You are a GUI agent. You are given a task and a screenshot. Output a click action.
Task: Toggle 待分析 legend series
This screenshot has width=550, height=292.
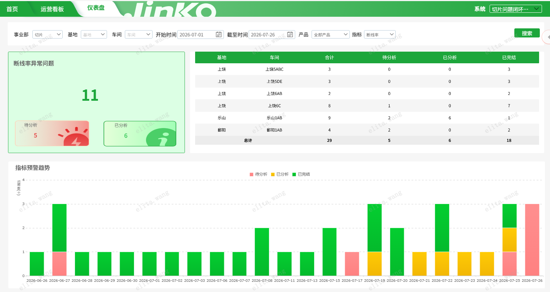(x=258, y=175)
